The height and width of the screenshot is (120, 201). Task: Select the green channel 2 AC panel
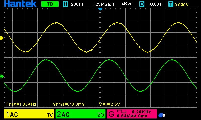point(80,114)
